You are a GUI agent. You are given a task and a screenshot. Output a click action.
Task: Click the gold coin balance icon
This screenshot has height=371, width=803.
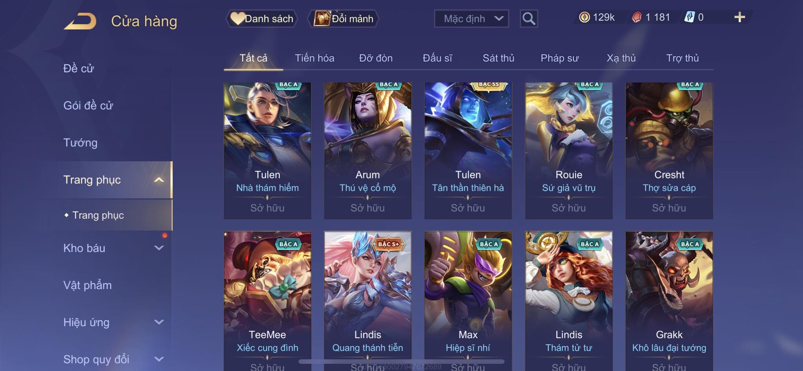[x=584, y=17]
